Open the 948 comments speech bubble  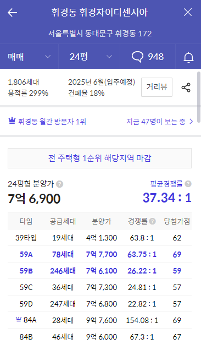(148, 57)
